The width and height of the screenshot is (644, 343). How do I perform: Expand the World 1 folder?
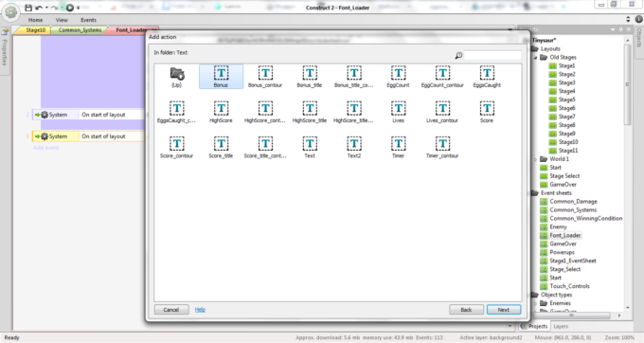coord(536,159)
